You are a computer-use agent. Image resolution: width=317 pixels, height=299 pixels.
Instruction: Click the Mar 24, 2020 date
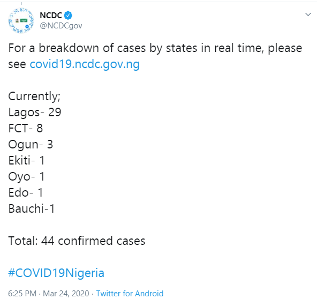(x=66, y=293)
